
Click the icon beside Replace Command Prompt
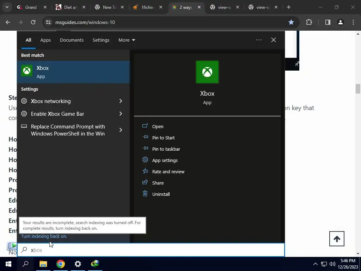[x=24, y=126]
